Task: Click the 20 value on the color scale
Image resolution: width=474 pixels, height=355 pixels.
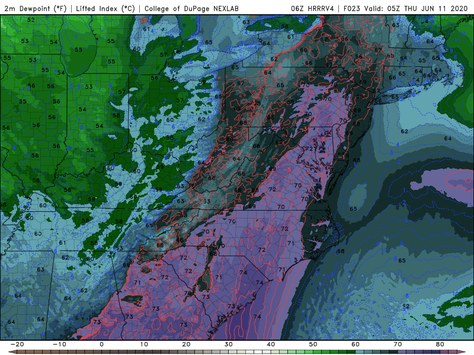Action: pyautogui.click(x=186, y=344)
